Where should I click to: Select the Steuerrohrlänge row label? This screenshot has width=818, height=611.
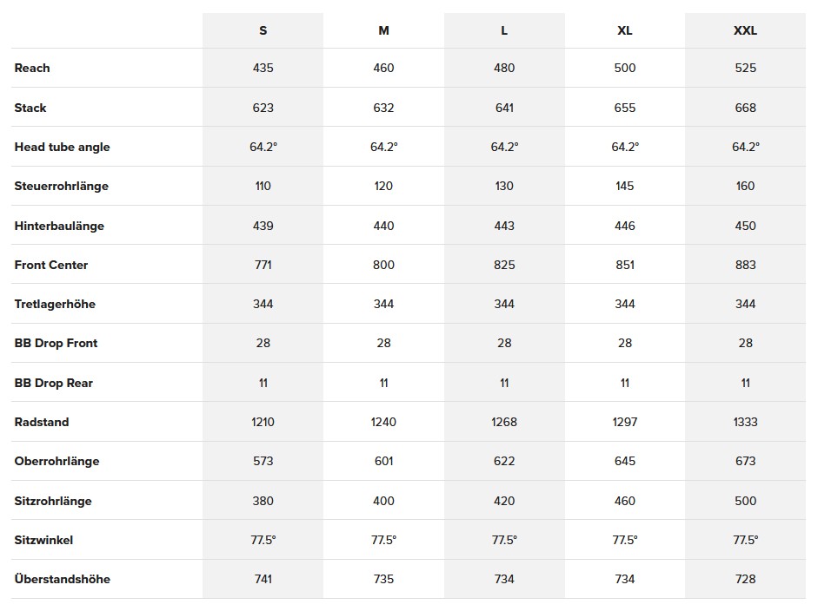[x=61, y=186]
